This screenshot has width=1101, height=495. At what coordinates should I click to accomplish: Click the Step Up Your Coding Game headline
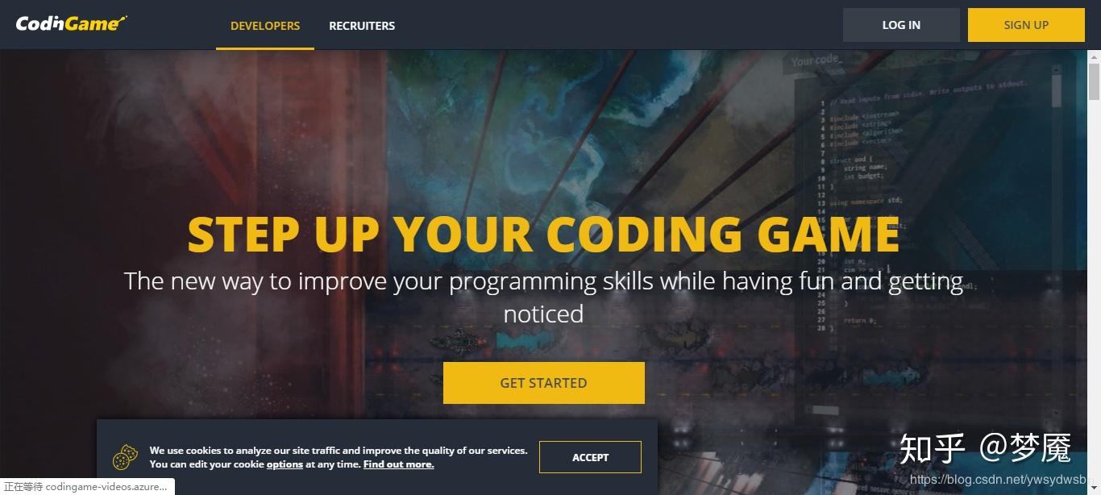[x=543, y=234]
